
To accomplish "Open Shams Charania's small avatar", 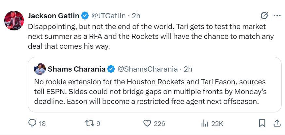I will (40, 69).
